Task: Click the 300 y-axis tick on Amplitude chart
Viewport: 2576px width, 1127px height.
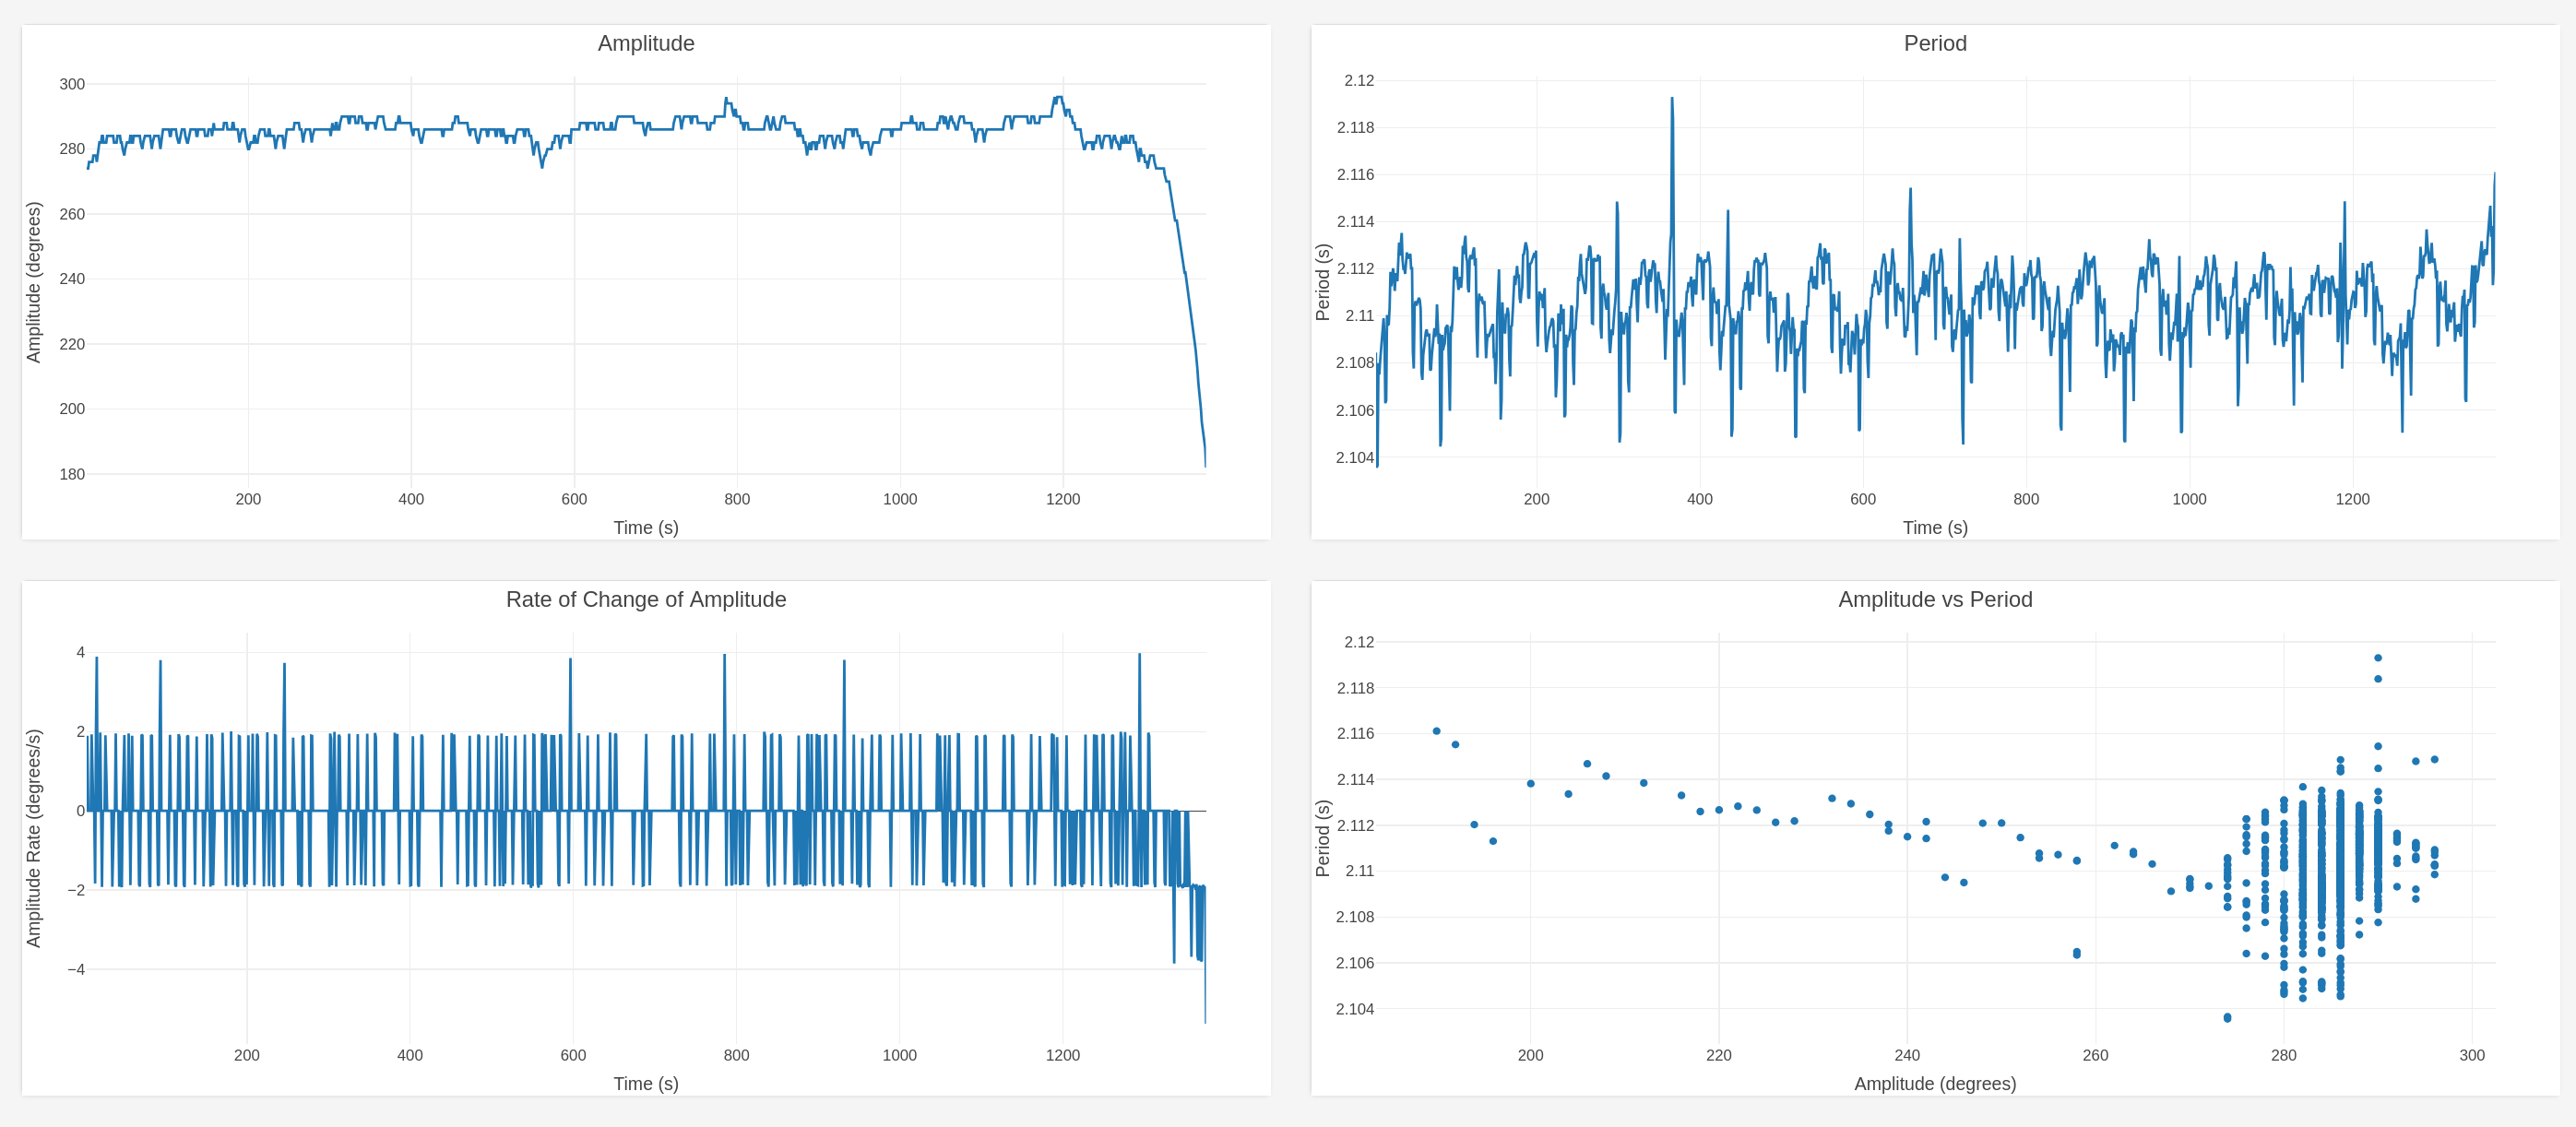Action: click(72, 84)
